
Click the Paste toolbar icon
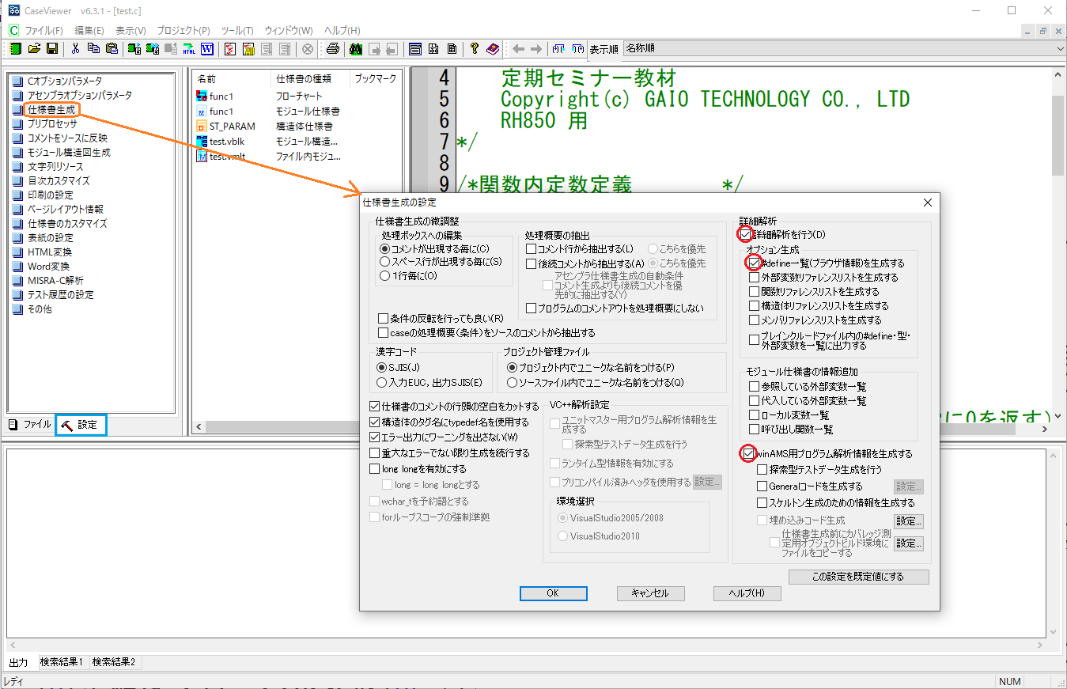pos(112,48)
